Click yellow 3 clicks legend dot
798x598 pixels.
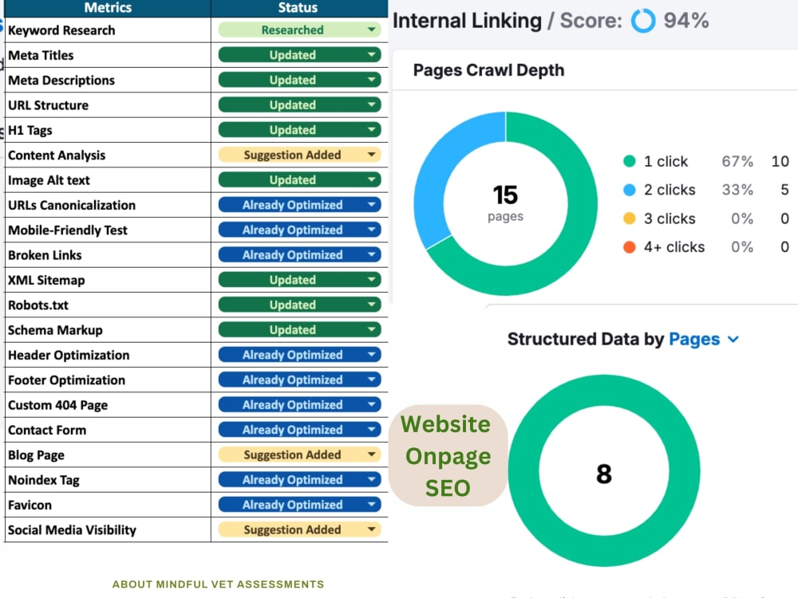(x=630, y=218)
